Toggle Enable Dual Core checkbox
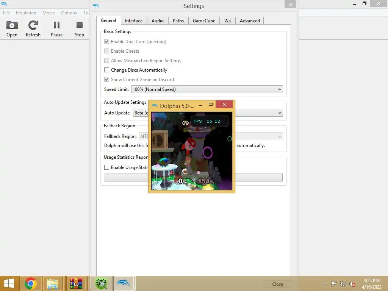388x291 pixels. click(106, 42)
